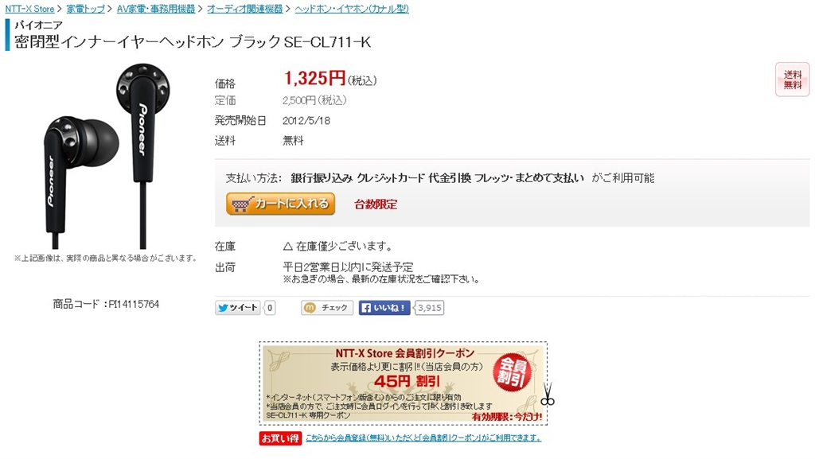Click the scissors icon beside the coupon
815x459 pixels.
pyautogui.click(x=548, y=394)
